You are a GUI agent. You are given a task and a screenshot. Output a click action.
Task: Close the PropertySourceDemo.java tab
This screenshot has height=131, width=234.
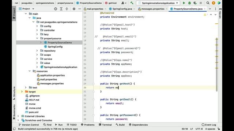[205, 9]
